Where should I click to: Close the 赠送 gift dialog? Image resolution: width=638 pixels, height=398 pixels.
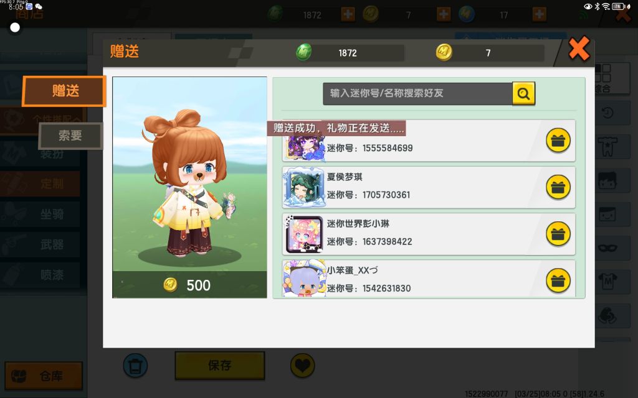[x=579, y=49]
